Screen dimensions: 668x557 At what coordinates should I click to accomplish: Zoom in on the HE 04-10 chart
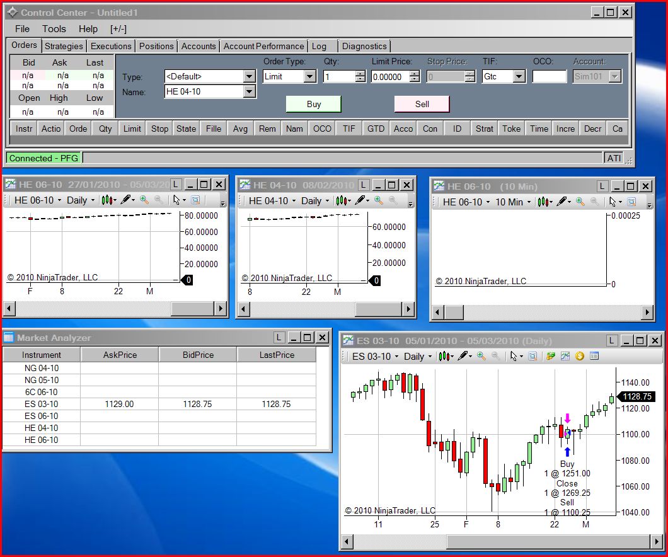click(x=378, y=200)
